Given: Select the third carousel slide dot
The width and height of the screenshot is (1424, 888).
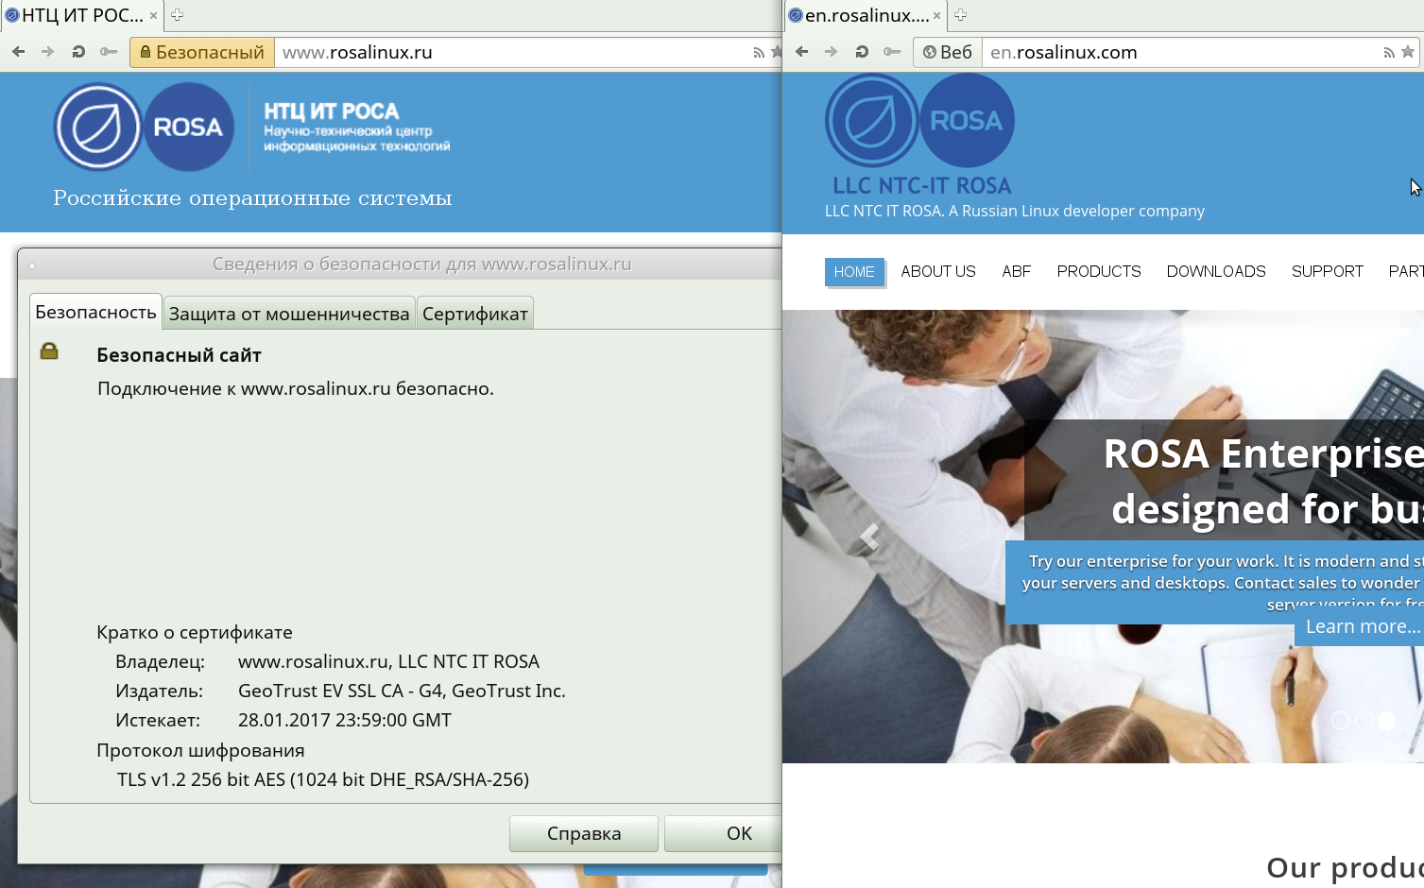Looking at the screenshot, I should pyautogui.click(x=1386, y=720).
